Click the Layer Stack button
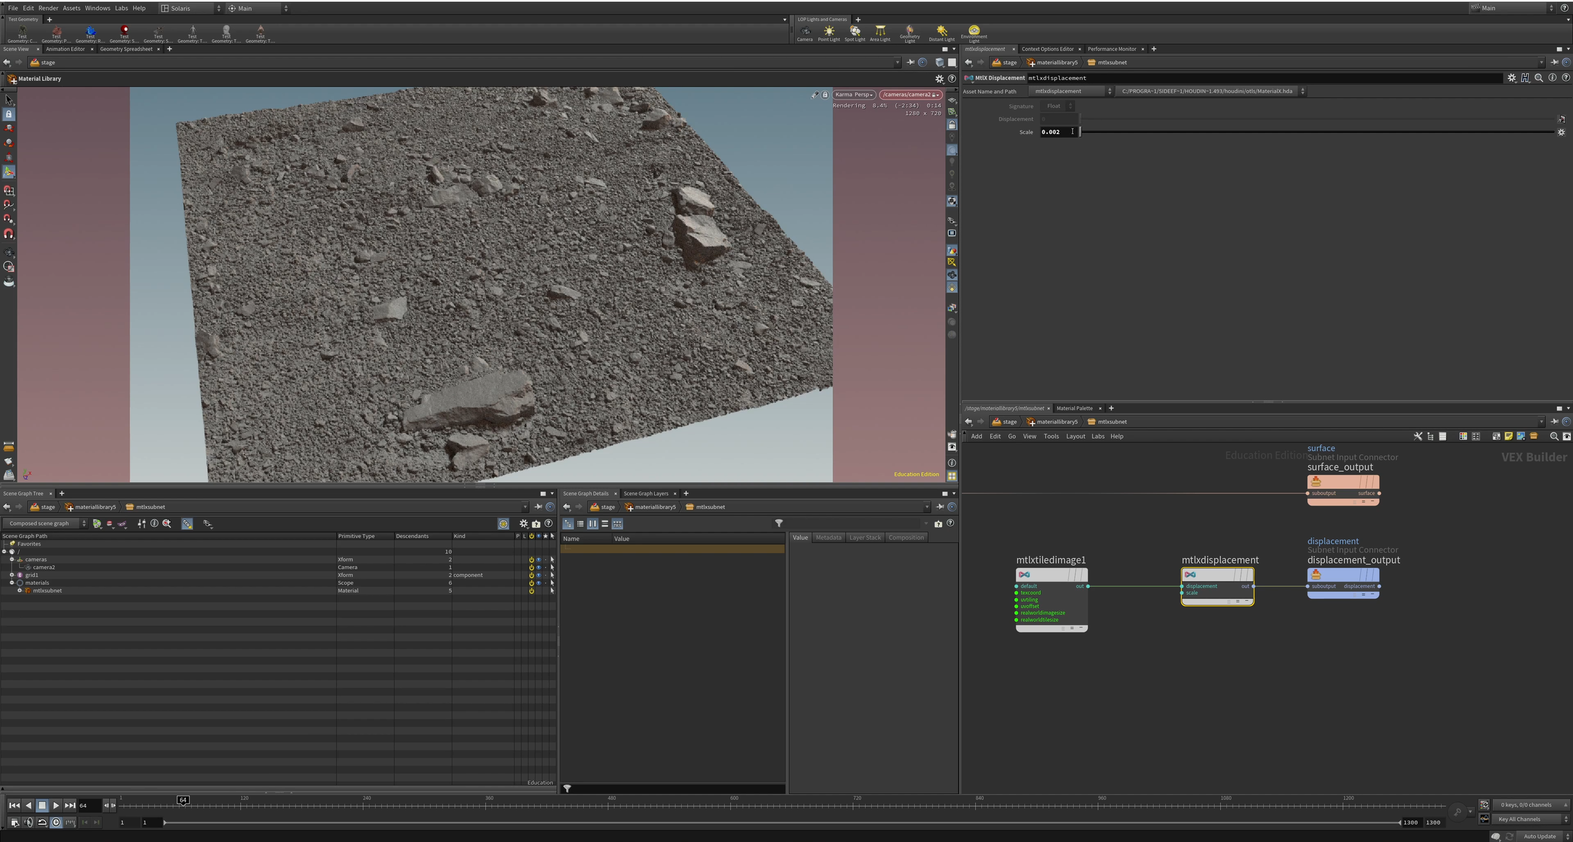The height and width of the screenshot is (842, 1573). (x=865, y=537)
